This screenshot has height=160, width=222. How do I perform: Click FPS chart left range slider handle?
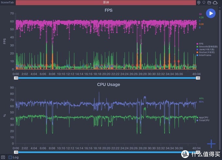pyautogui.click(x=16, y=78)
